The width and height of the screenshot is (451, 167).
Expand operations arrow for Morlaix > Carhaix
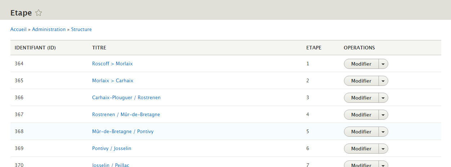coord(383,81)
